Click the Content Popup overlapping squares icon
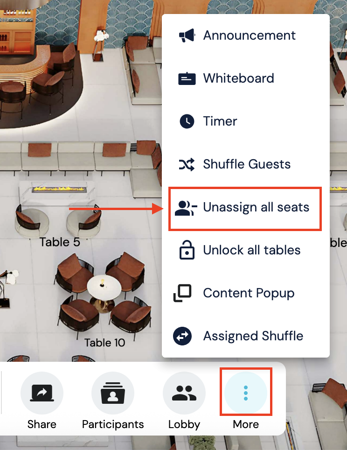 (182, 293)
